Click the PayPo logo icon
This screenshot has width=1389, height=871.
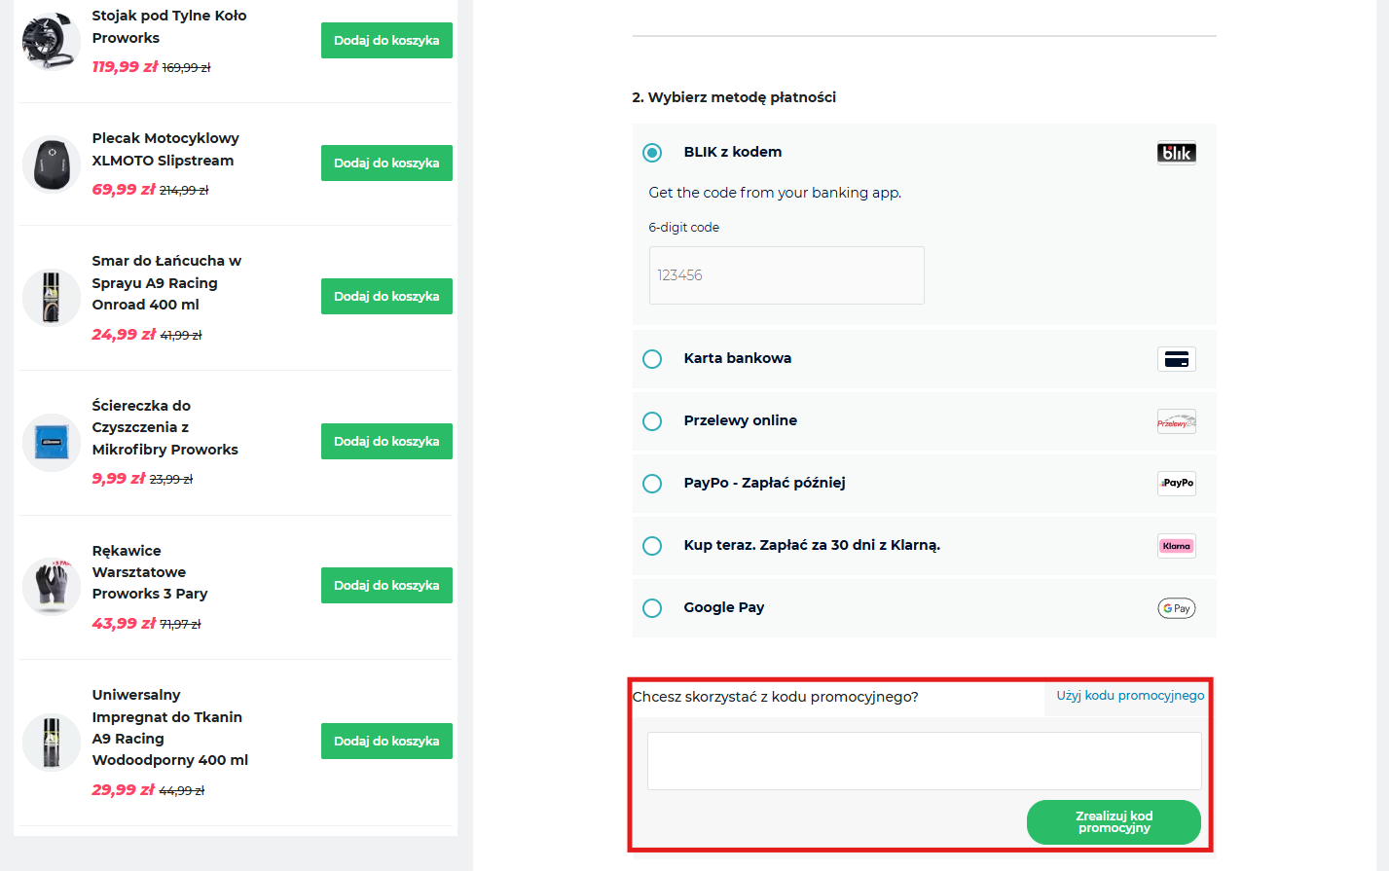(x=1176, y=484)
